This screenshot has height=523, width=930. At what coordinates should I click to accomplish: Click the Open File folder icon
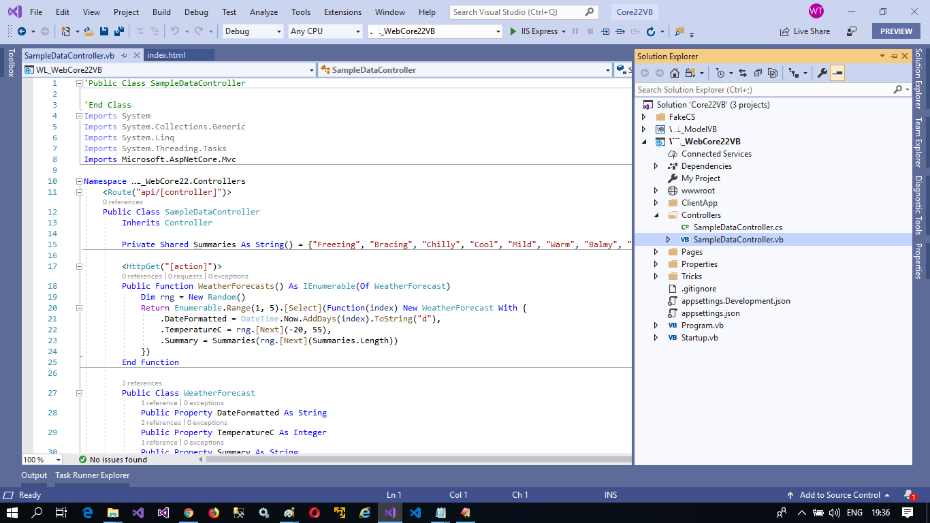tap(89, 31)
